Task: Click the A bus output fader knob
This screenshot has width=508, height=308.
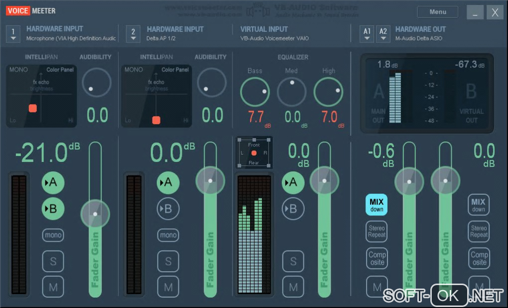Action: pos(409,181)
